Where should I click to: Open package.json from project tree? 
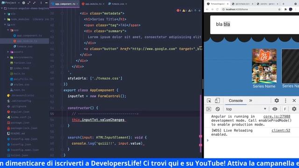click(18, 123)
